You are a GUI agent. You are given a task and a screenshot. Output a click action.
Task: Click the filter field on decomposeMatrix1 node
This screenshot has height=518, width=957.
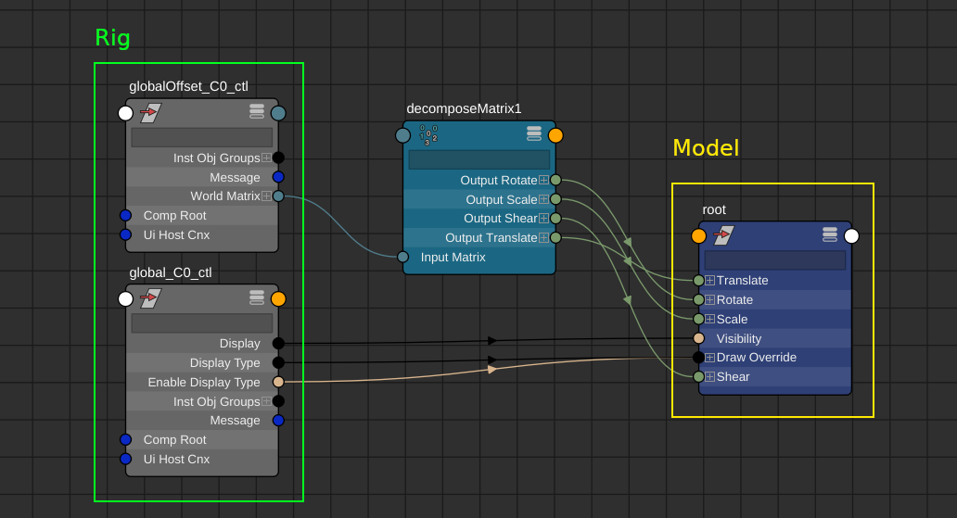tap(478, 159)
